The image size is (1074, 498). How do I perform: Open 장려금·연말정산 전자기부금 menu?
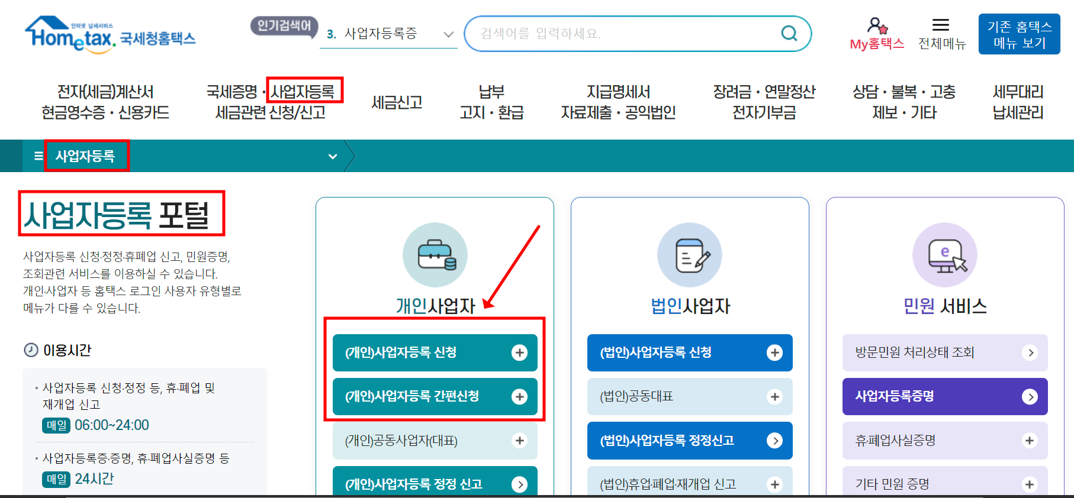[764, 102]
